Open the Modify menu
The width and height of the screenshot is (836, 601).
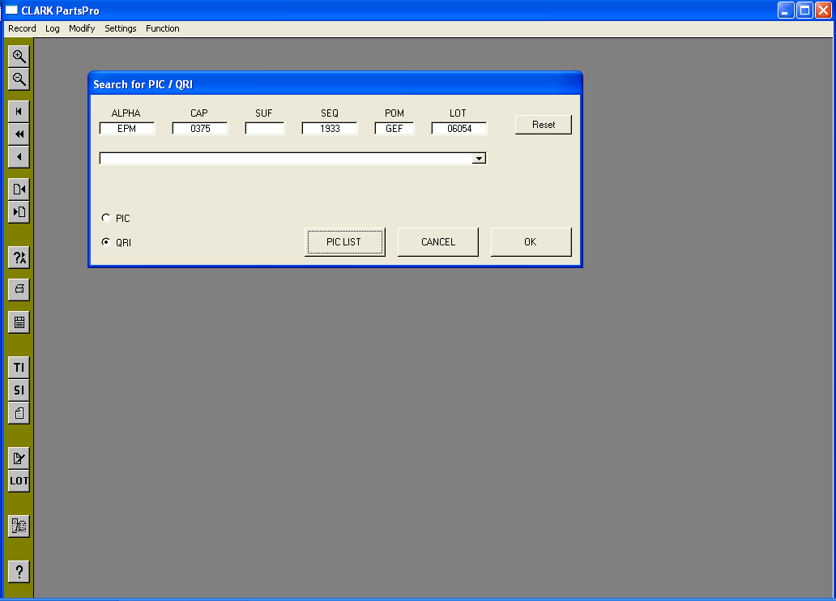click(x=82, y=28)
